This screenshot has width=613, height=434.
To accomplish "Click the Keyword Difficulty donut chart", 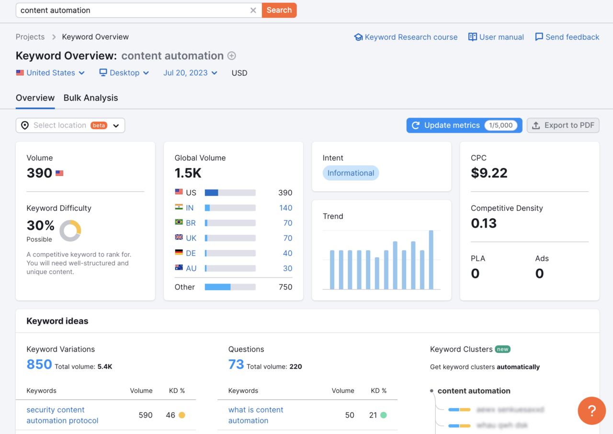I will point(70,230).
